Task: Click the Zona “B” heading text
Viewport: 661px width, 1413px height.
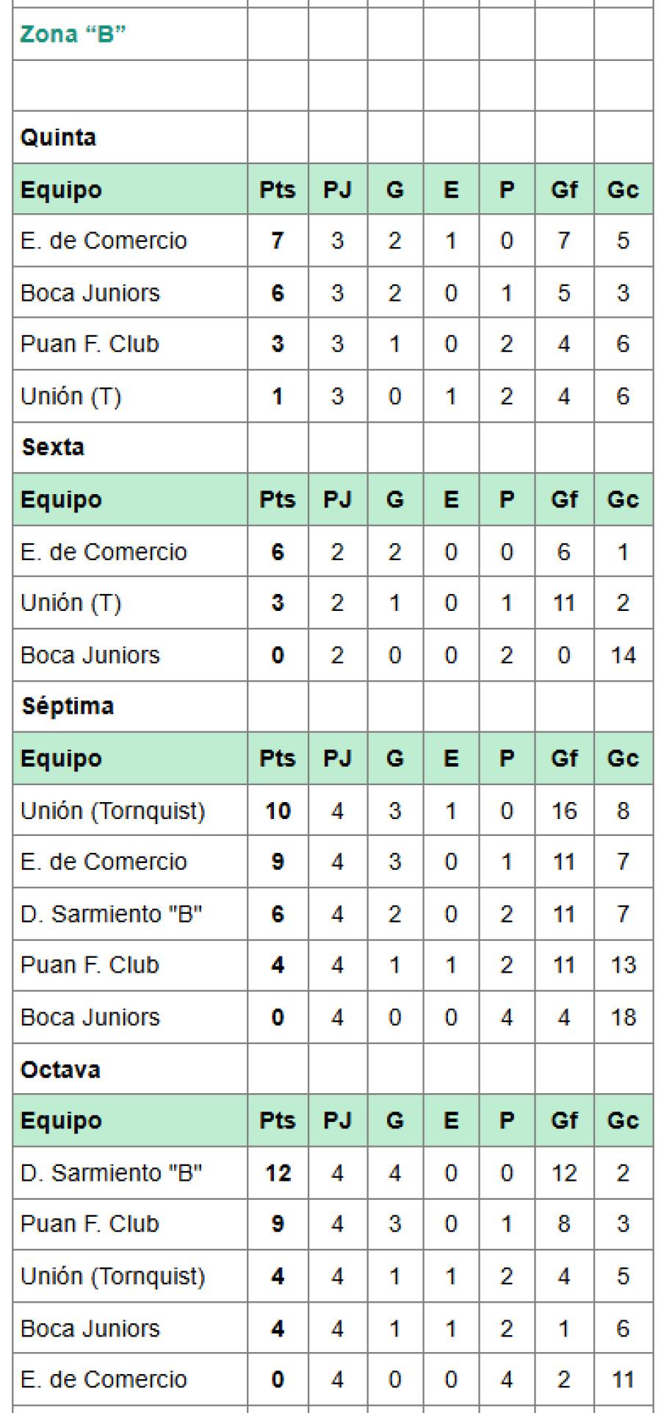Action: click(73, 35)
